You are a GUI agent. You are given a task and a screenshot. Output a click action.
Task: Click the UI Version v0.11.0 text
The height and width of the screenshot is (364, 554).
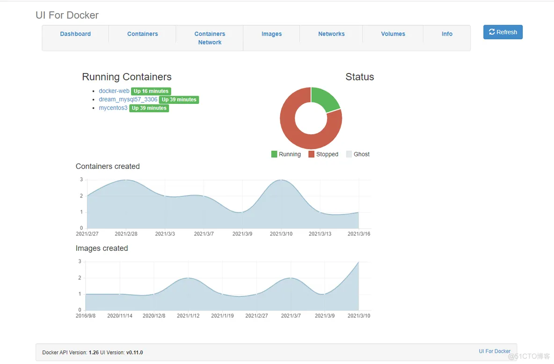click(x=122, y=353)
